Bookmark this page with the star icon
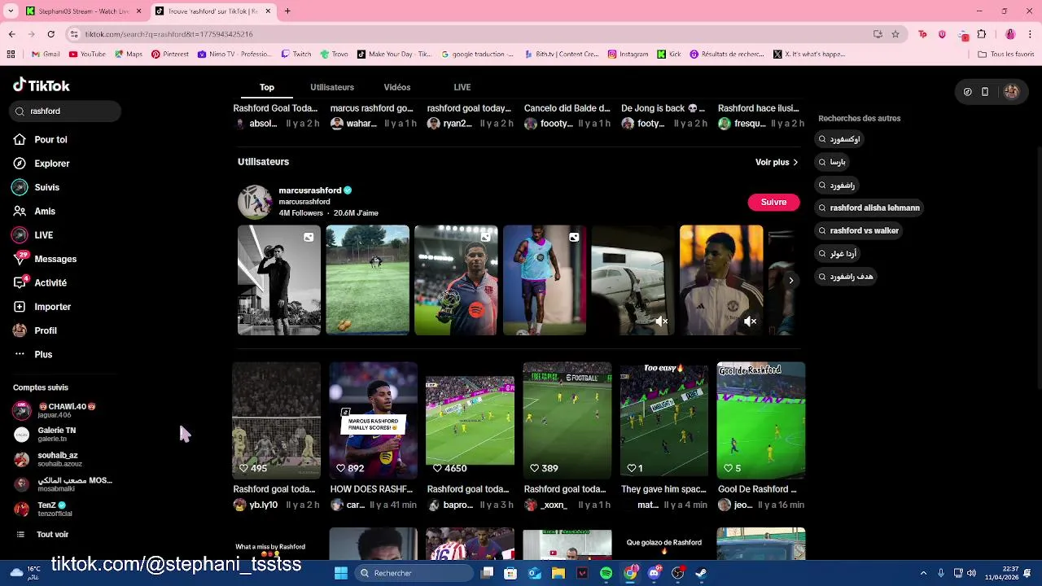The width and height of the screenshot is (1042, 586). pyautogui.click(x=895, y=34)
